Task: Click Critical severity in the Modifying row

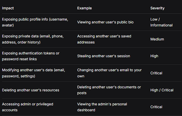Action: point(156,73)
